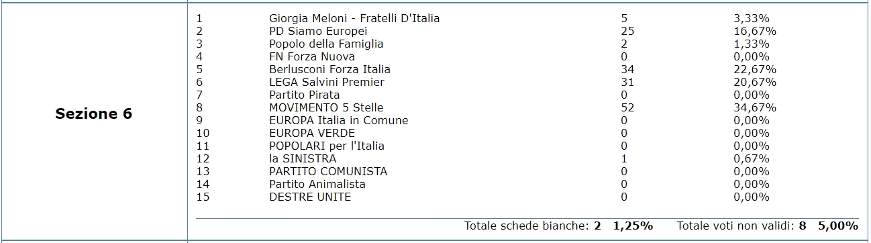The width and height of the screenshot is (871, 243).
Task: Click the 22,67% percentage for Forza Italia
Action: pyautogui.click(x=755, y=69)
